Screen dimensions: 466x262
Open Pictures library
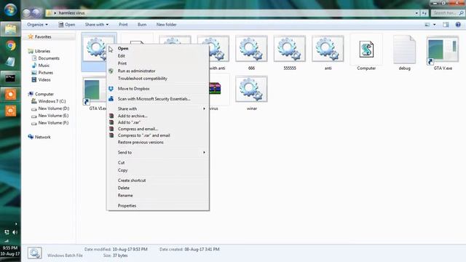pyautogui.click(x=45, y=73)
